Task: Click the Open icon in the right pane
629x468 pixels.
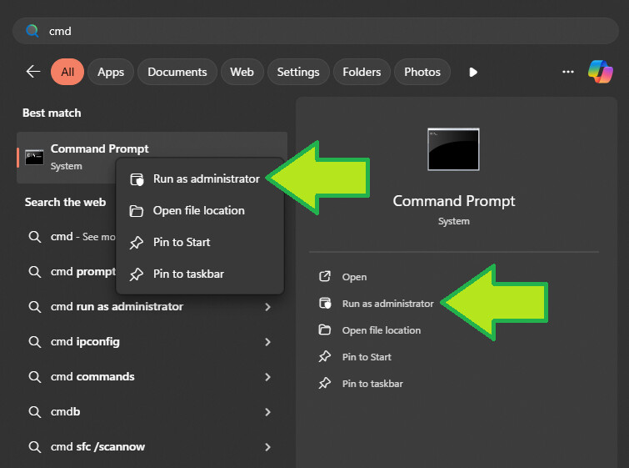Action: (x=325, y=276)
